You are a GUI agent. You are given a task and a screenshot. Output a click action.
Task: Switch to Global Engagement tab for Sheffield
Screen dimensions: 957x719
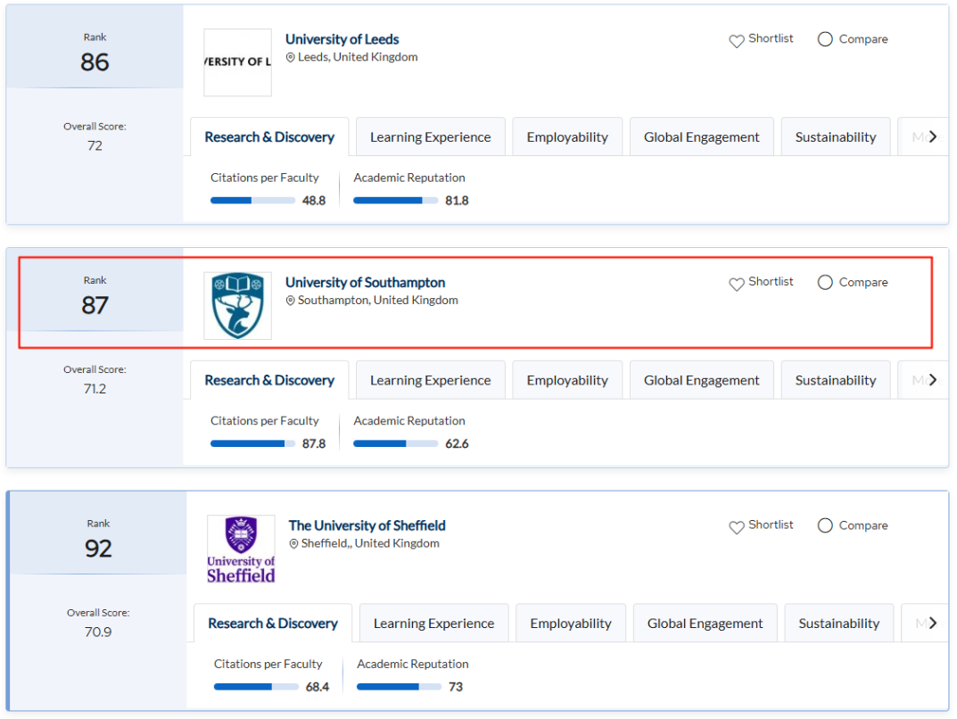705,624
